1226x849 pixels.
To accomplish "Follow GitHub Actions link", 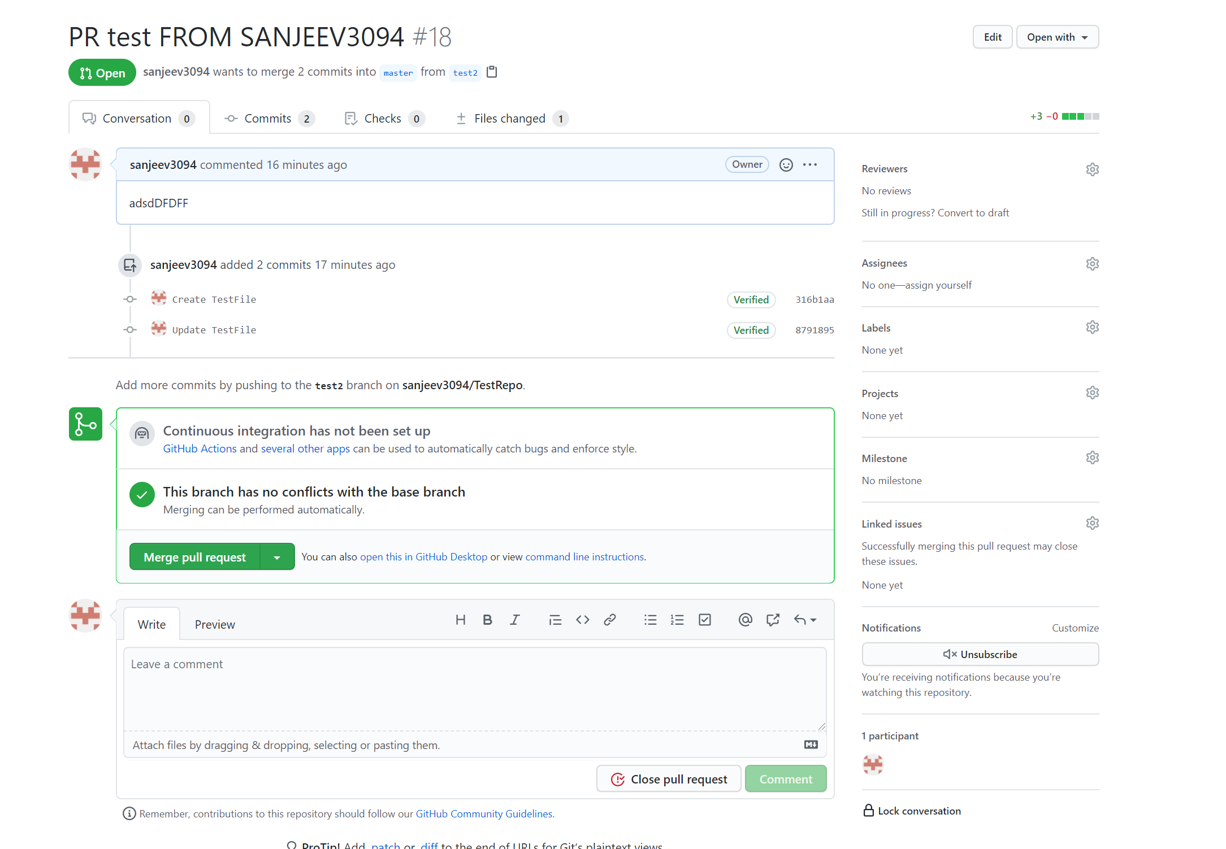I will (x=200, y=449).
